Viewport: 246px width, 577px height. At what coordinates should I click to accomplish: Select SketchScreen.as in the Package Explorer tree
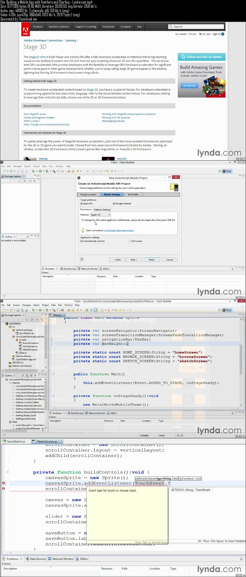(30, 349)
